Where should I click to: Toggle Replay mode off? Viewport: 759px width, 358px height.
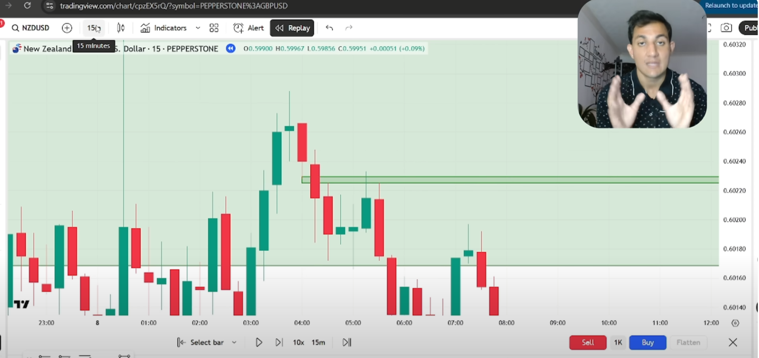coord(292,28)
